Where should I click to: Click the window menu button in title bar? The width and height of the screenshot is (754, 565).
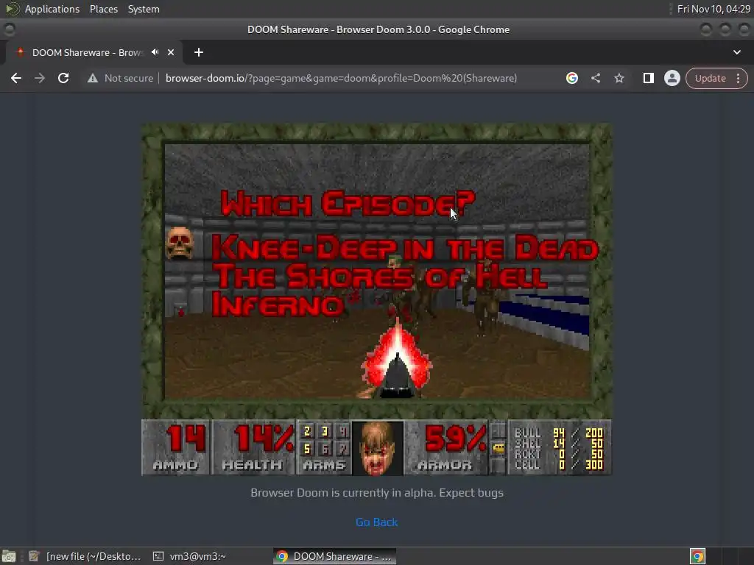(x=9, y=29)
